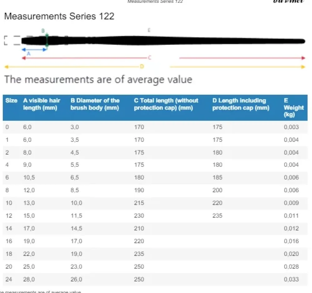
Task: Click the 'E Weight (kg)' column header
Action: click(x=294, y=108)
